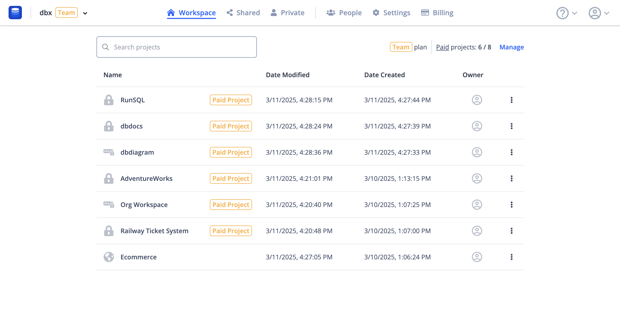Expand the dbx Team workspace switcher

[85, 13]
